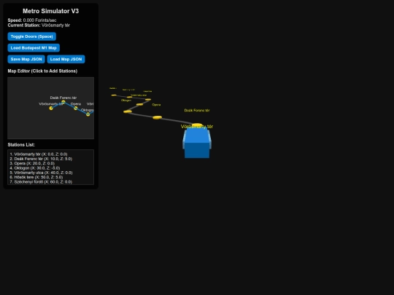Viewport: 394px width, 295px height.
Task: Select Opera station dot in map editor
Action: (x=76, y=108)
